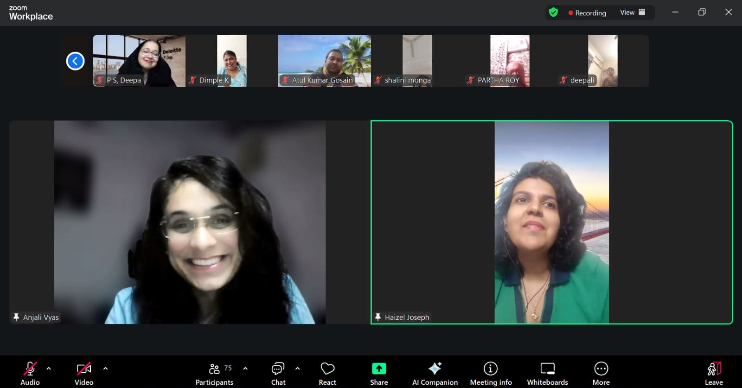Viewport: 742px width, 388px height.
Task: Leave the meeting
Action: [714, 373]
